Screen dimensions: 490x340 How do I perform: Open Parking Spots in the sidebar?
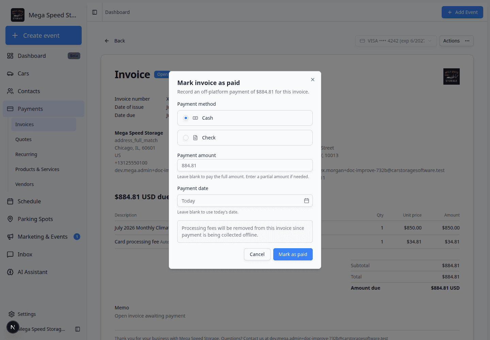pyautogui.click(x=44, y=219)
